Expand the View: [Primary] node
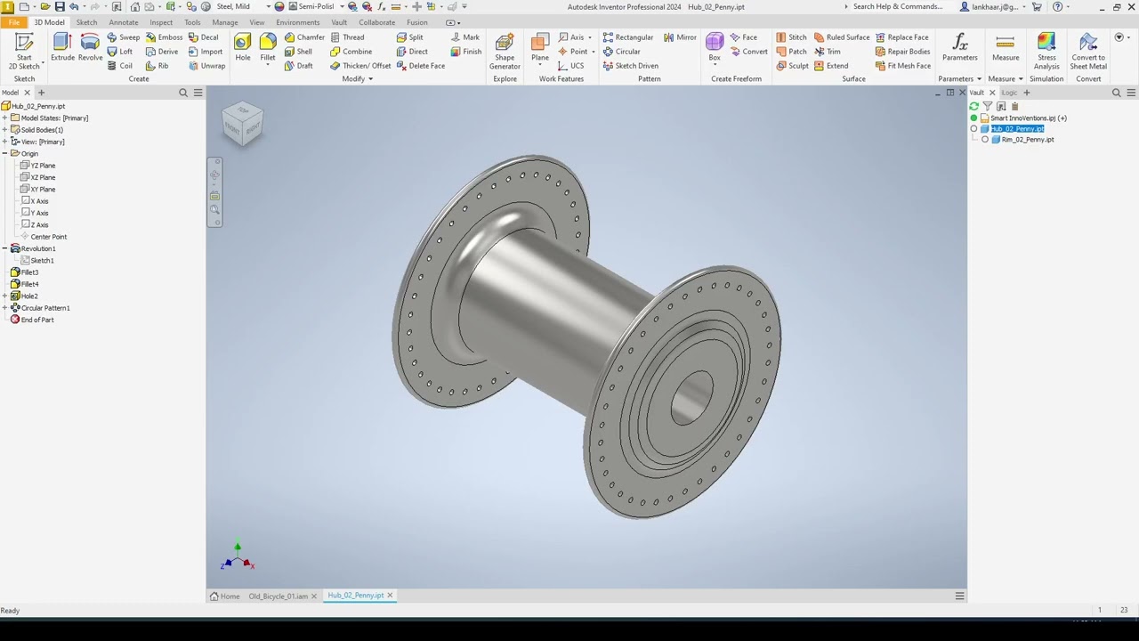 (x=4, y=142)
